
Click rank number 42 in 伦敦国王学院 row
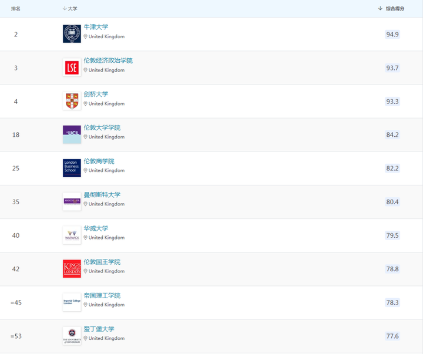click(16, 269)
